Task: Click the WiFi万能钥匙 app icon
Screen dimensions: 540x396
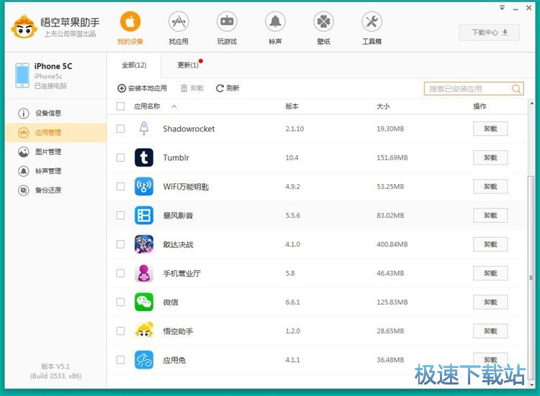Action: (x=144, y=186)
